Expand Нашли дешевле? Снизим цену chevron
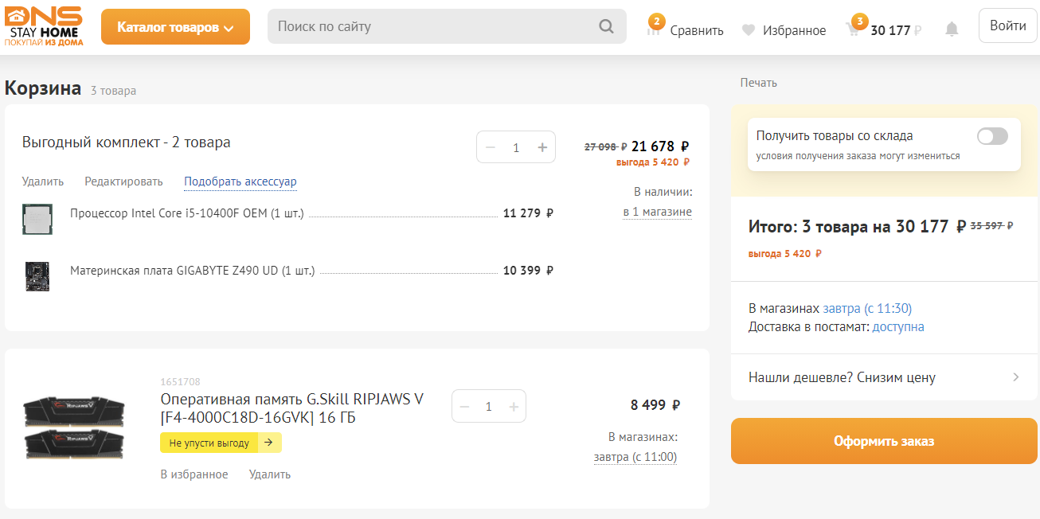Image resolution: width=1040 pixels, height=519 pixels. (1015, 377)
